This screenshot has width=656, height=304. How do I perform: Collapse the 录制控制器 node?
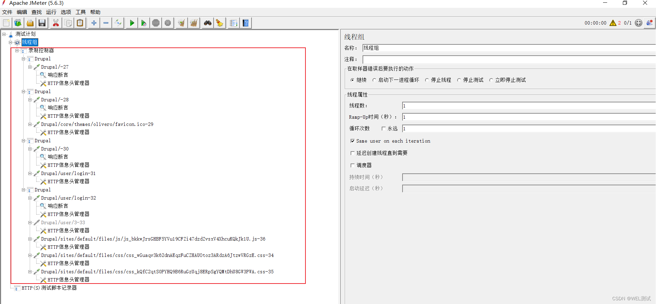[17, 50]
